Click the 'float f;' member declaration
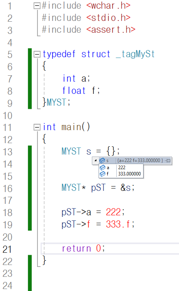The image size is (179, 291). tap(81, 90)
